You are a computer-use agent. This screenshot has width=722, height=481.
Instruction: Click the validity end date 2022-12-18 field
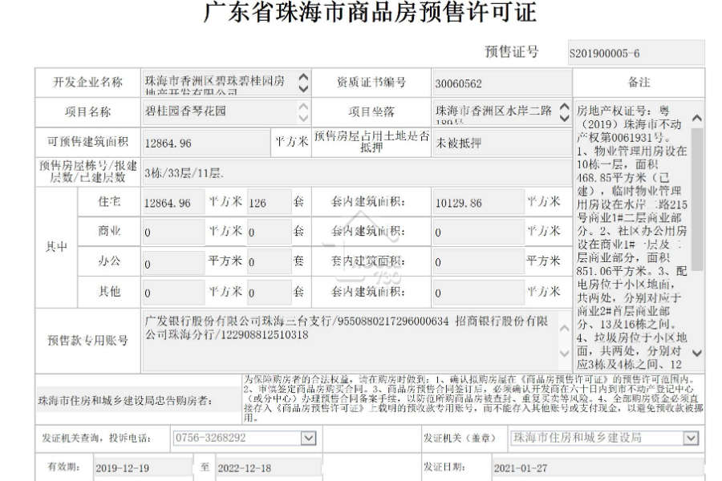[269, 468]
